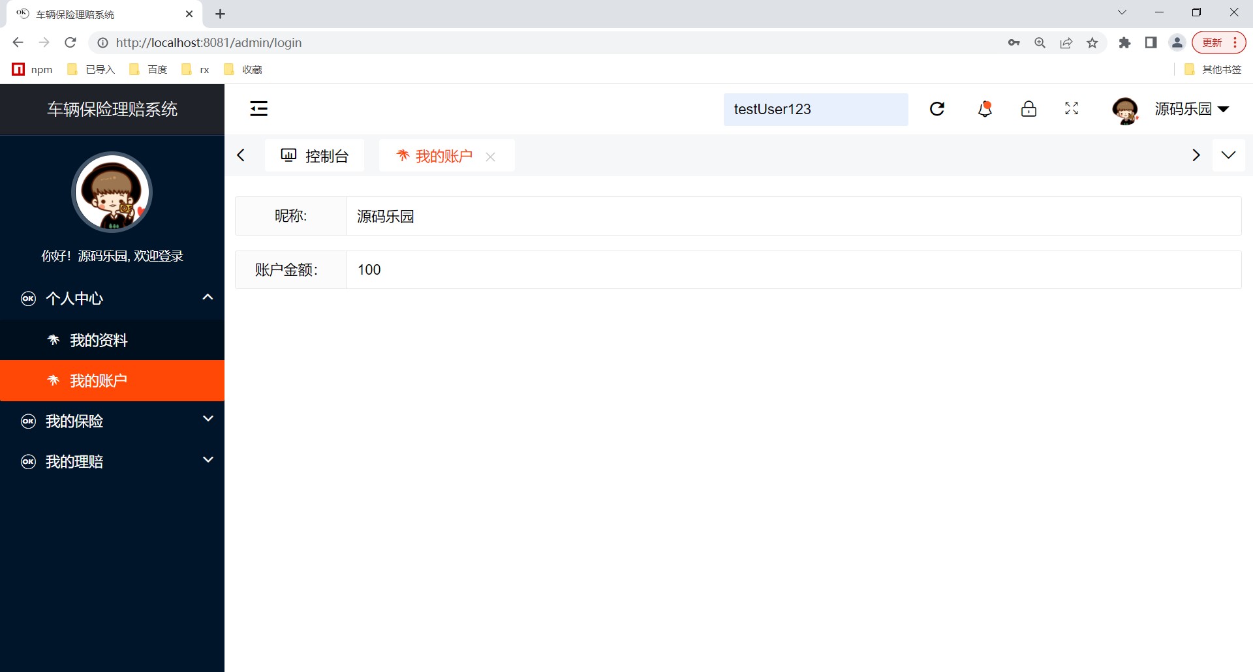This screenshot has height=672, width=1253.
Task: Open tab search chevron in title bar
Action: click(x=1122, y=12)
